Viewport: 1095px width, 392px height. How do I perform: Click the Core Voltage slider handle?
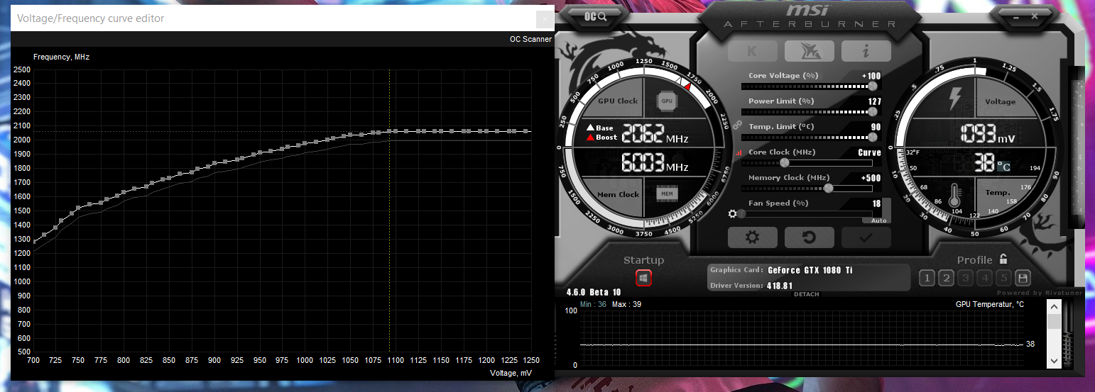tap(873, 86)
